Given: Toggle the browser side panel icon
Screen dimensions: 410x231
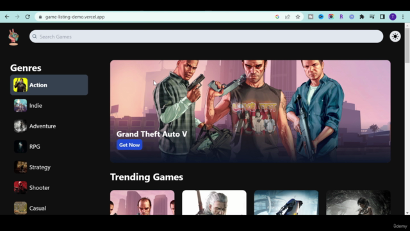Looking at the screenshot, I should click(x=382, y=17).
